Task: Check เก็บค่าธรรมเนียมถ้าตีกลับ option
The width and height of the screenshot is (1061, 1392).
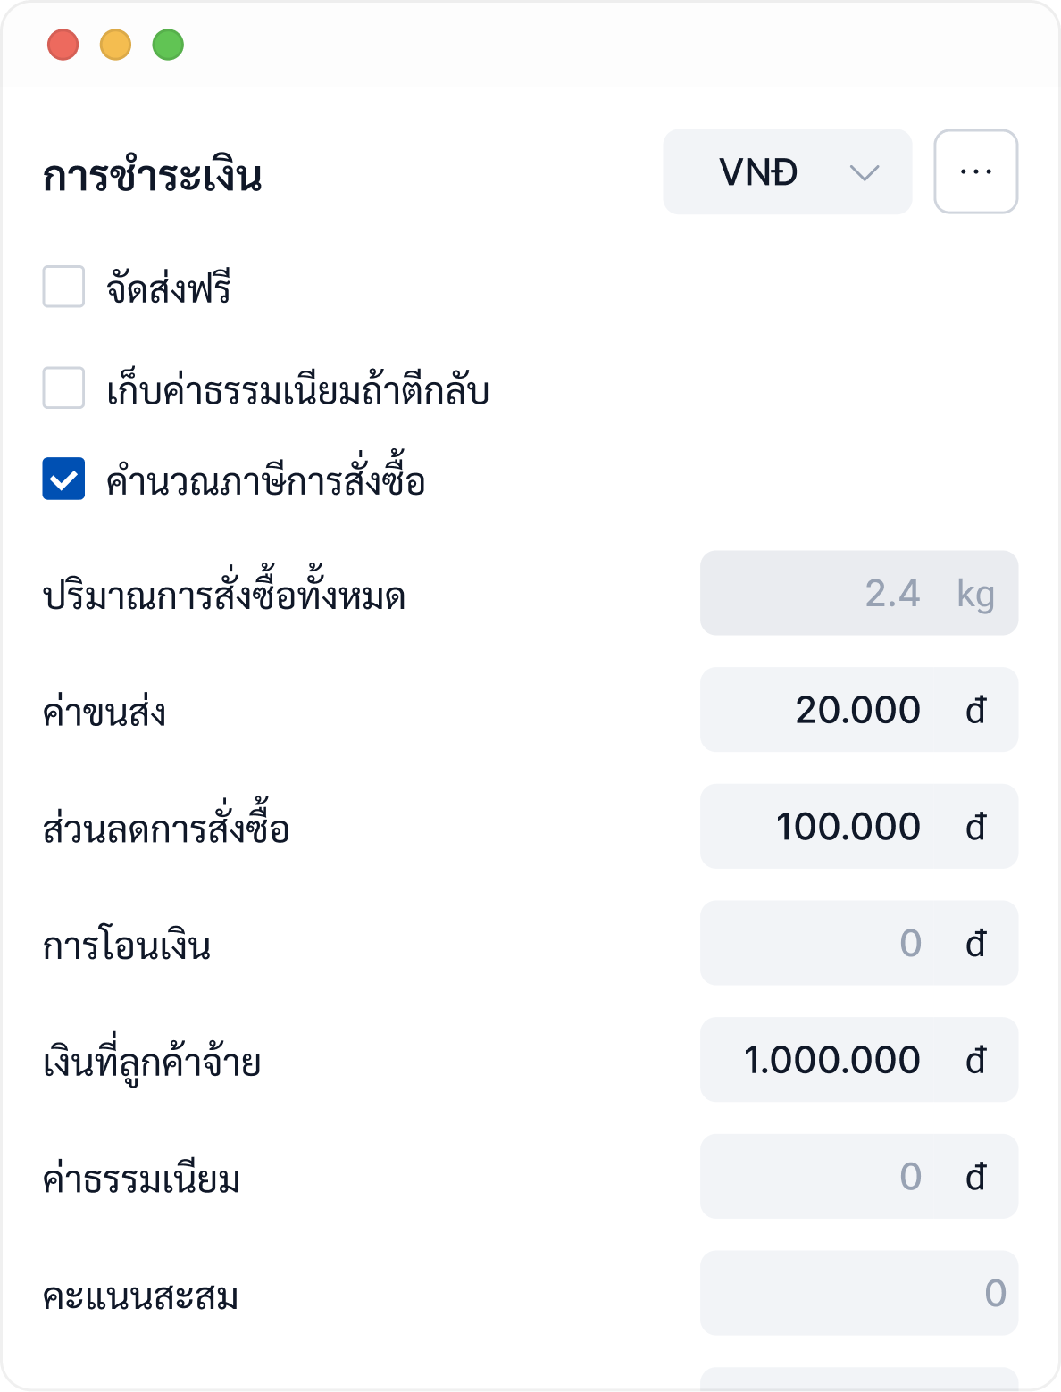Action: (63, 388)
